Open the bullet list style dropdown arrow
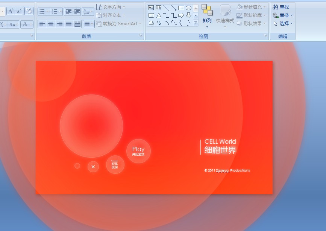 click(x=48, y=11)
